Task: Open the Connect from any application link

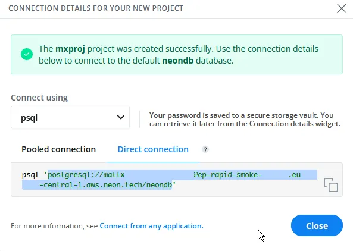Action: pyautogui.click(x=152, y=226)
